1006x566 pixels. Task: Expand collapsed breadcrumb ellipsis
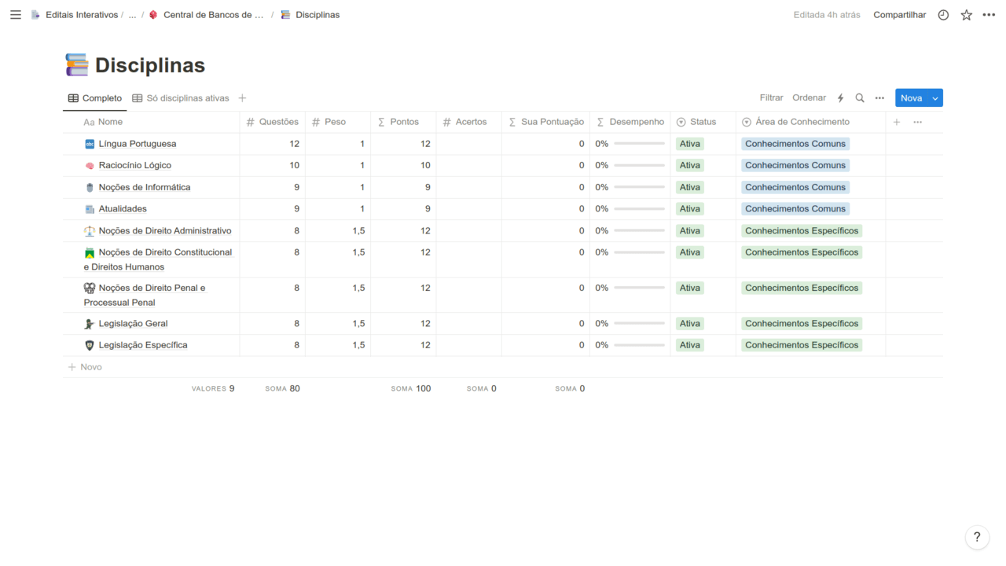point(132,15)
